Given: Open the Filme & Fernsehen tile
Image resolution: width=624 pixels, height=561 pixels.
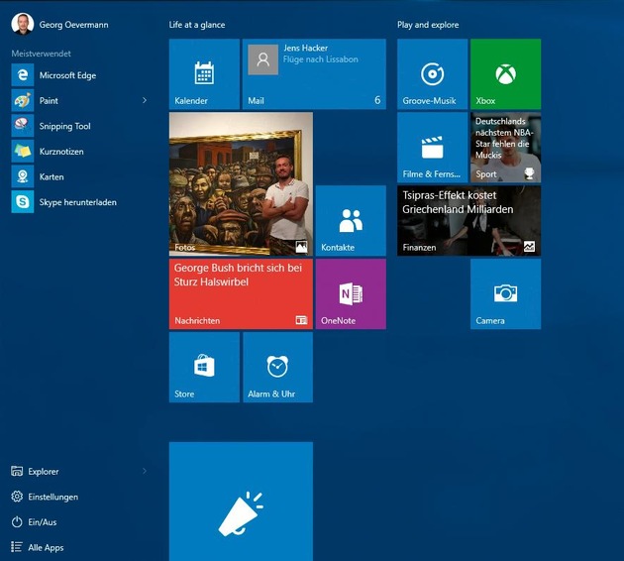Looking at the screenshot, I should (x=432, y=148).
